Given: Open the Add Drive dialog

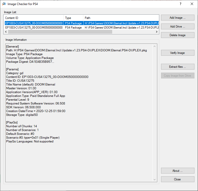Looking at the screenshot, I should 177,27.
